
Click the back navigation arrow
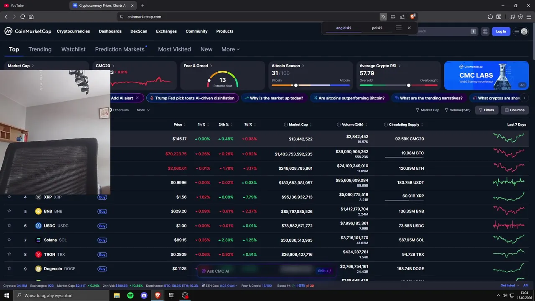point(6,17)
